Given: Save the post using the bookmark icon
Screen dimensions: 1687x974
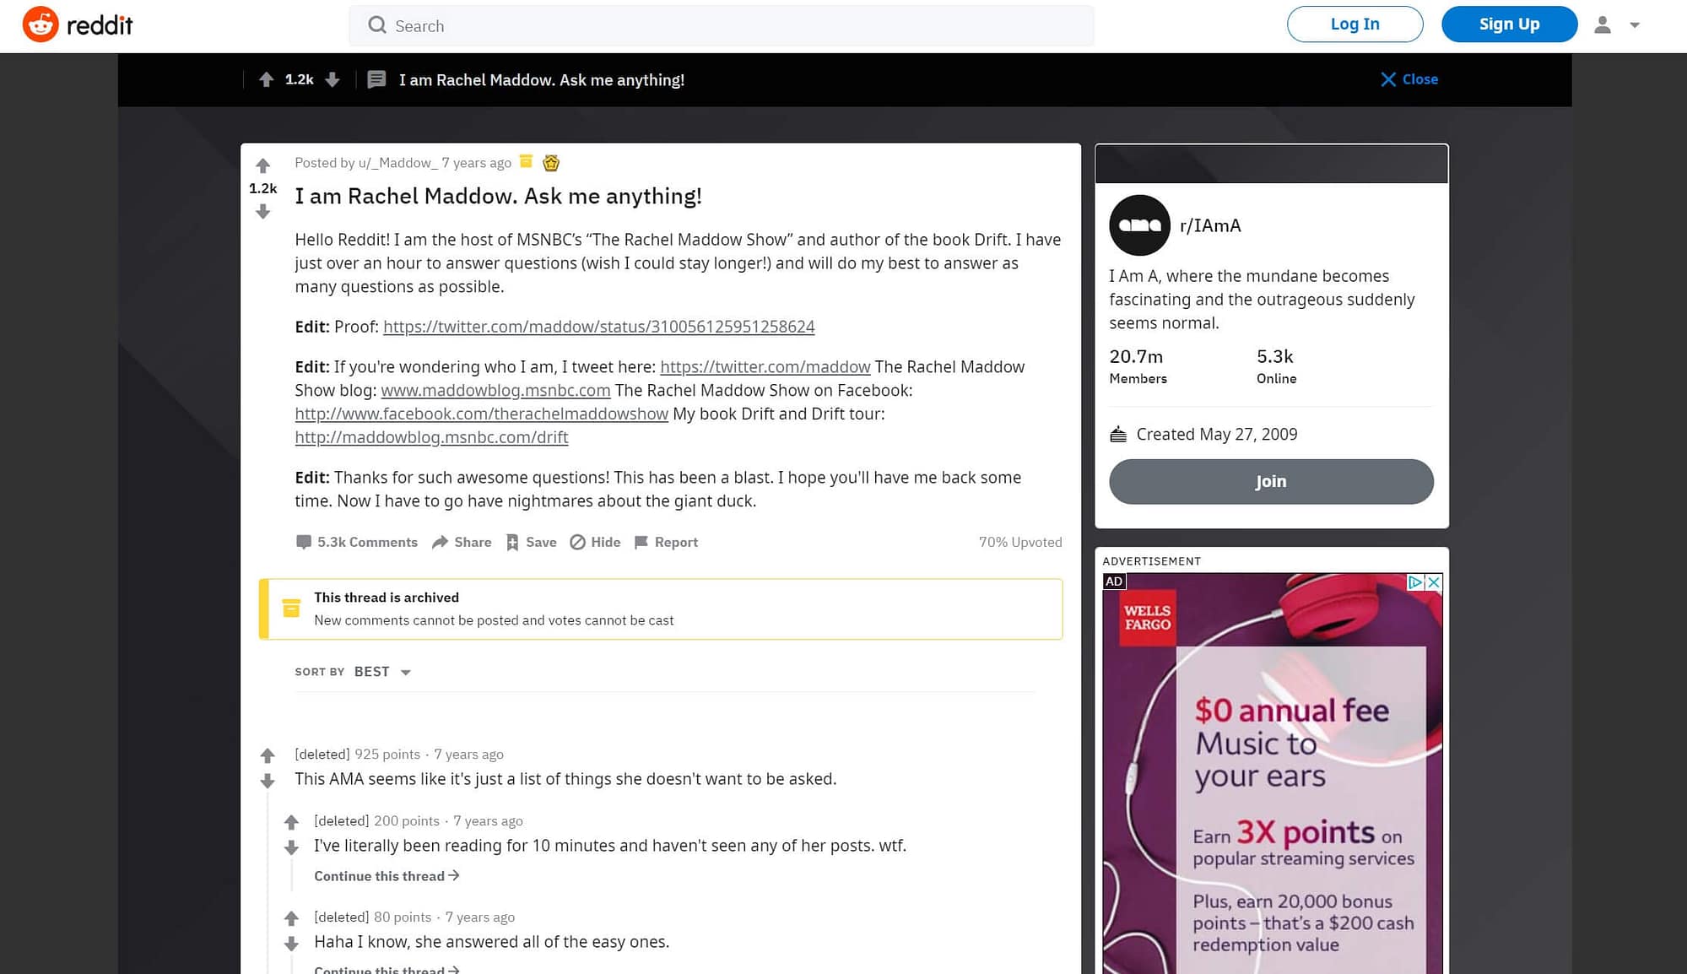Looking at the screenshot, I should tap(513, 542).
